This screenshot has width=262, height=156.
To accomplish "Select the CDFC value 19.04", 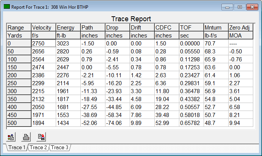I will (x=167, y=99).
